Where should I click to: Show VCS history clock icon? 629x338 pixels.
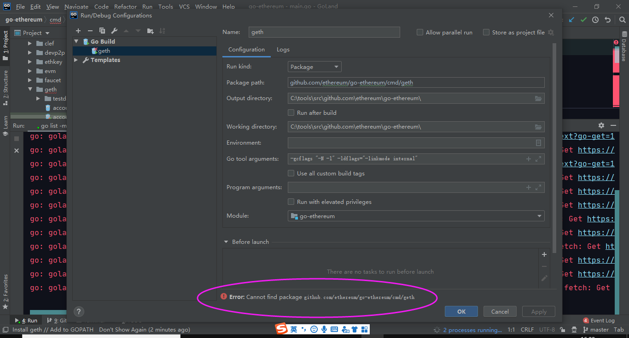click(595, 20)
